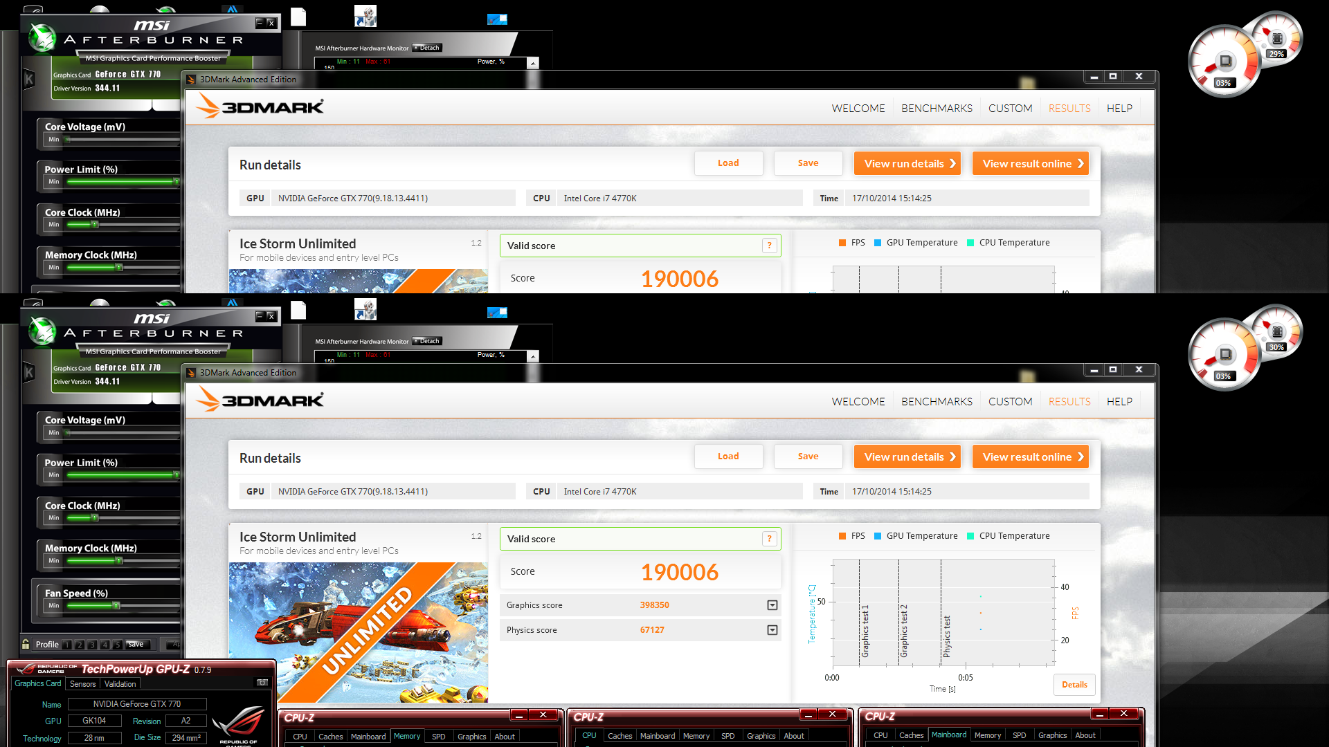
Task: Click the lower 3DMark Advanced Edition title icon
Action: [191, 373]
